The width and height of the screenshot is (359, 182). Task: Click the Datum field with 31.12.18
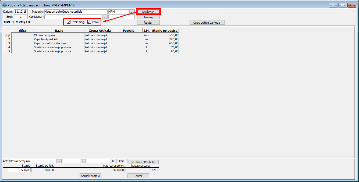pyautogui.click(x=21, y=12)
